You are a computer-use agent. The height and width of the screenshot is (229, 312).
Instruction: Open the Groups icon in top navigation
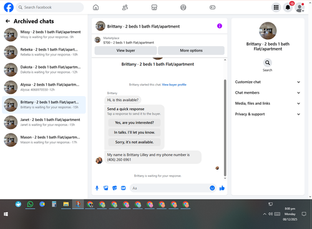coord(183,7)
